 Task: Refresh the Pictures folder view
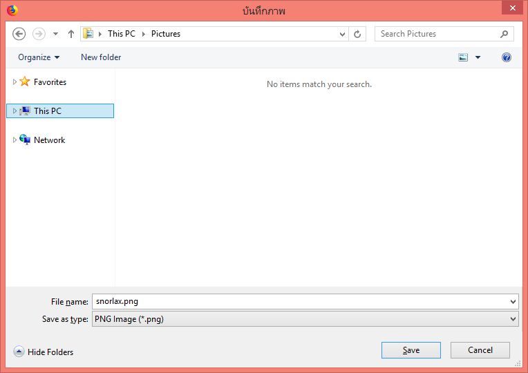(357, 34)
